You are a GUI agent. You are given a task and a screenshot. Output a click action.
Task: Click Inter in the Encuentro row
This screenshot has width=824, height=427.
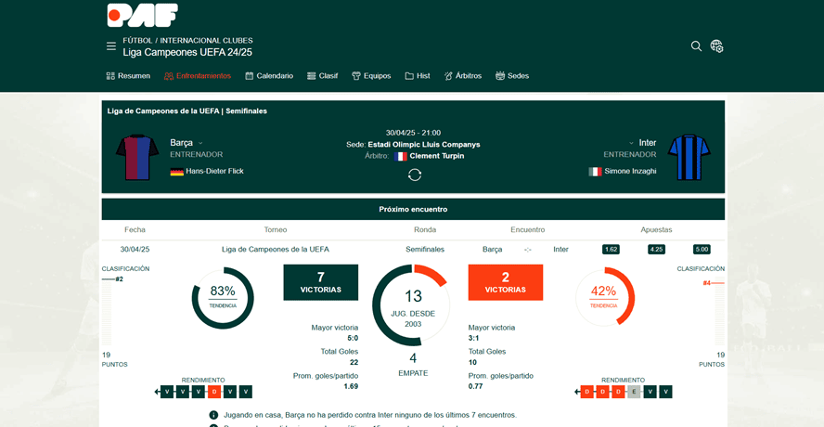click(x=560, y=250)
